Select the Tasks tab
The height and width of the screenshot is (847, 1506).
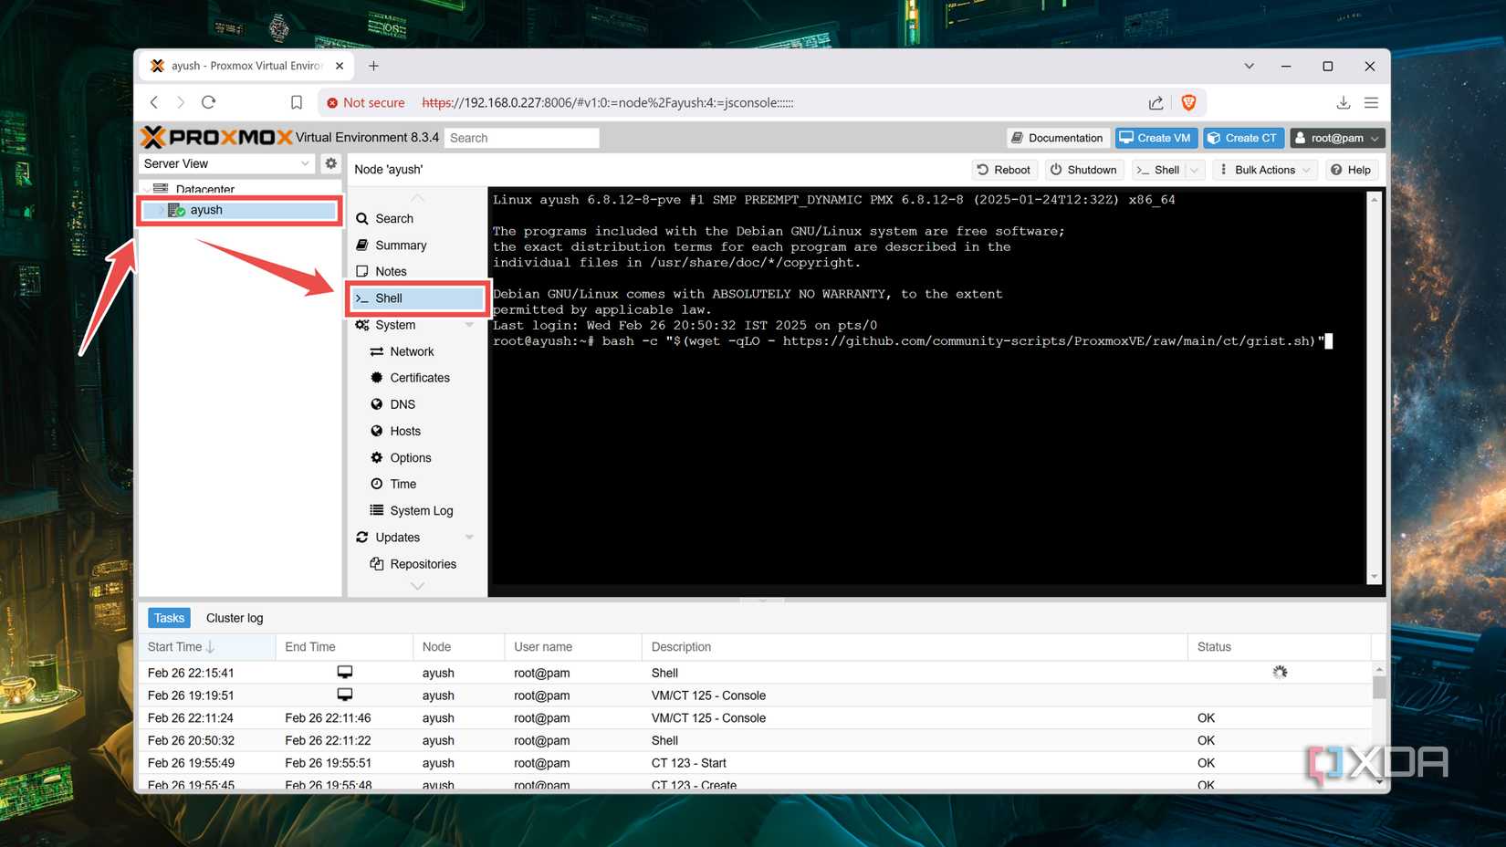click(169, 618)
